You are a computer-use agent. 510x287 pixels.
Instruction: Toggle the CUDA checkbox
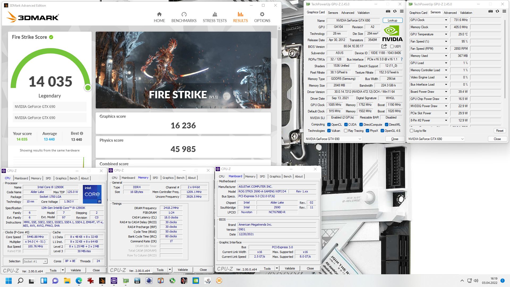tap(346, 125)
